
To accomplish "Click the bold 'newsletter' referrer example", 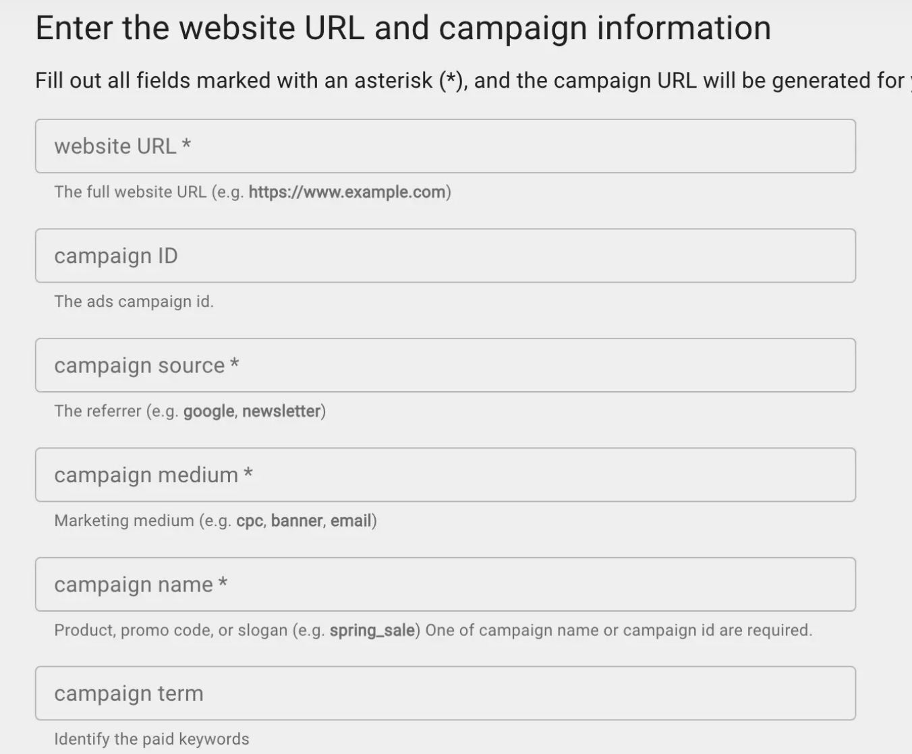I will 281,411.
